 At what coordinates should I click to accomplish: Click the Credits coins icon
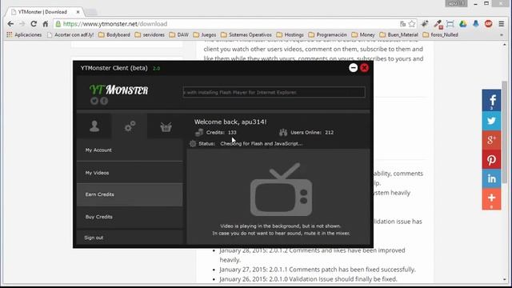click(199, 133)
